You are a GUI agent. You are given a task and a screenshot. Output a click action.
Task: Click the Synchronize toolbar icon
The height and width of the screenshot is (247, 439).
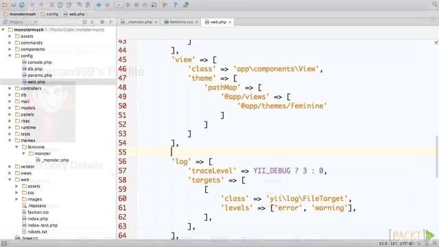point(22,5)
